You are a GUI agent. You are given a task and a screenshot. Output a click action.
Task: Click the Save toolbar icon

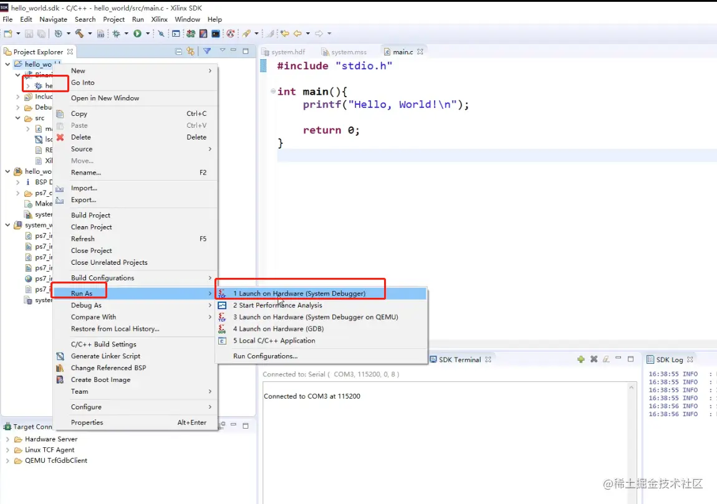(29, 34)
